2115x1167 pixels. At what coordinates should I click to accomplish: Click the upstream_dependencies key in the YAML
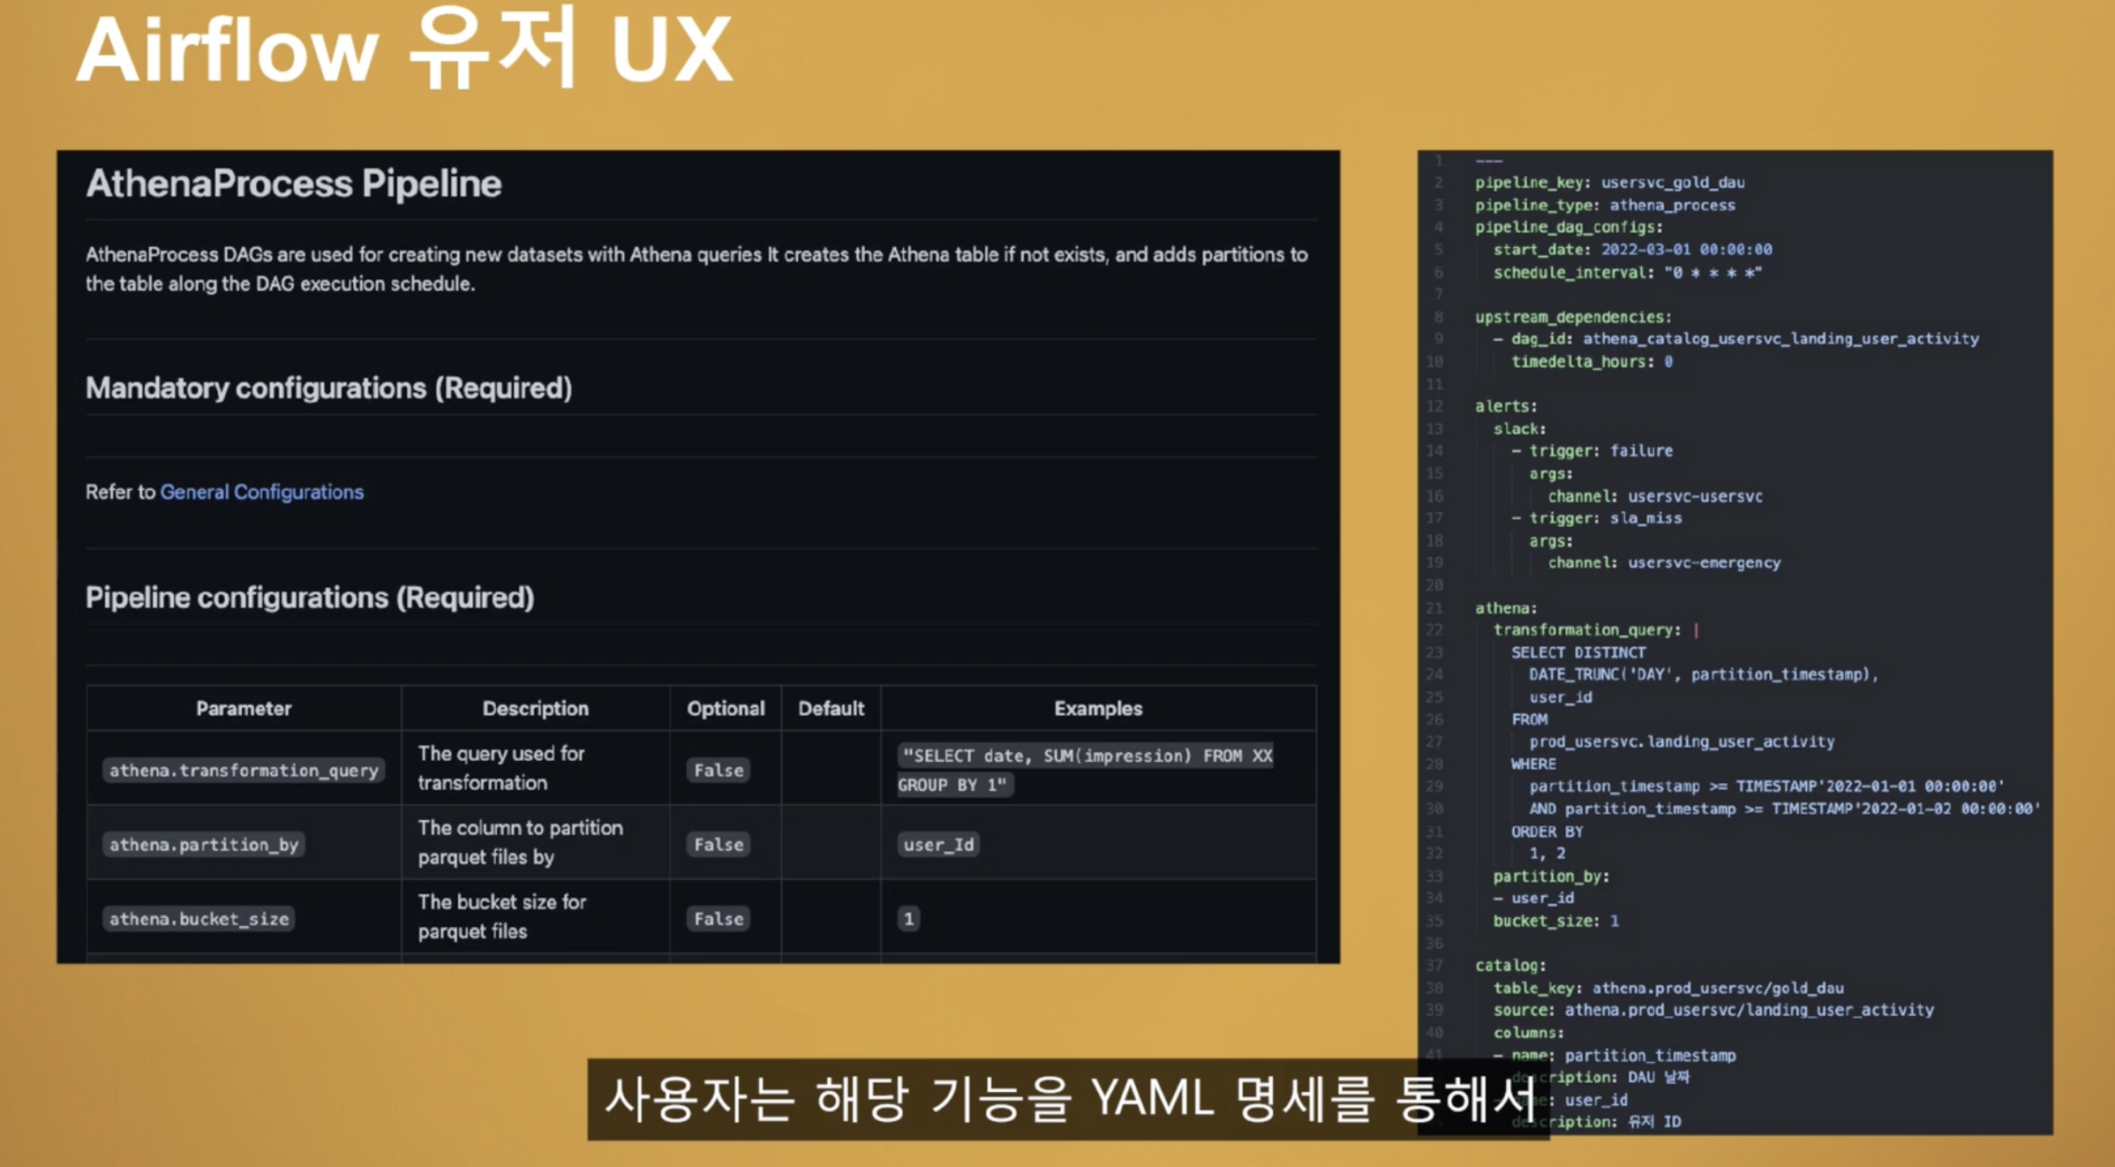tap(1572, 317)
